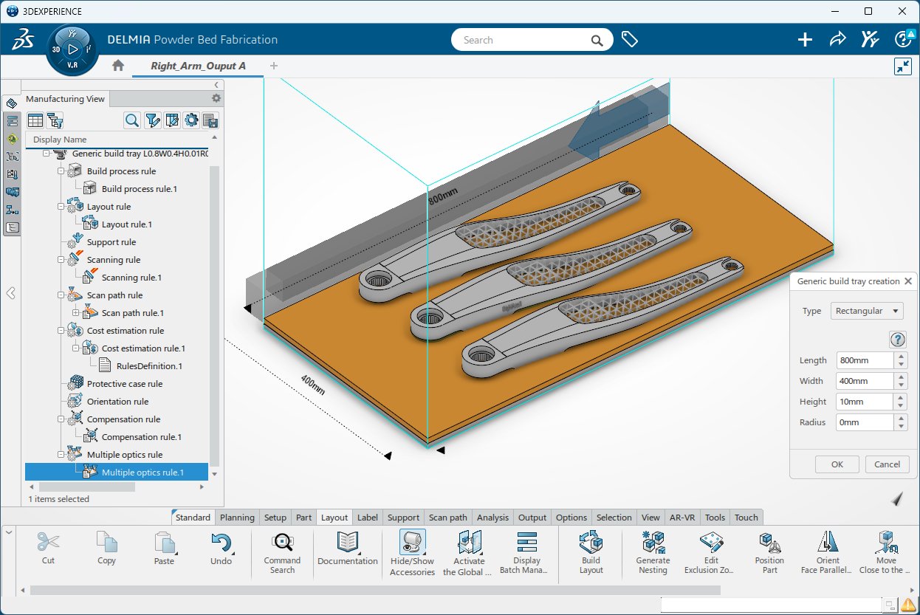Open the 3D compass play button
The width and height of the screenshot is (920, 615).
coord(72,49)
